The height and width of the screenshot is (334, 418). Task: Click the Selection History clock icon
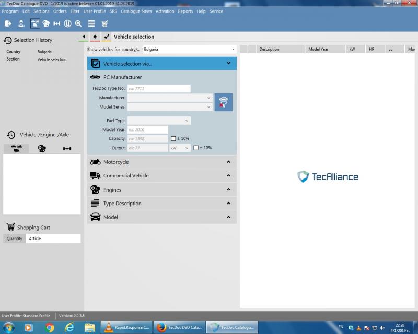tap(8, 40)
